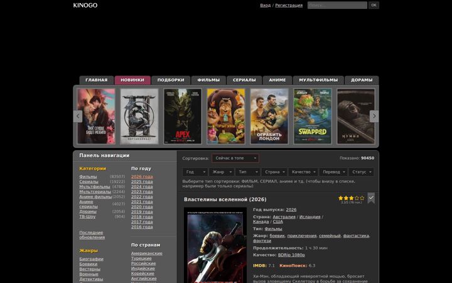Open the Swapped poster in carousel
Screen dimensions: 452x283
tap(313, 116)
